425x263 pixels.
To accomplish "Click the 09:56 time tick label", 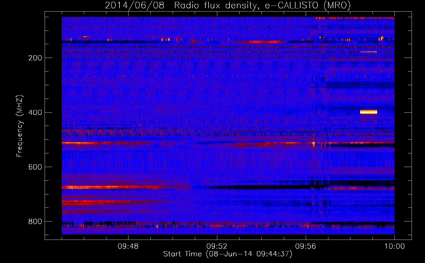I will click(x=306, y=246).
